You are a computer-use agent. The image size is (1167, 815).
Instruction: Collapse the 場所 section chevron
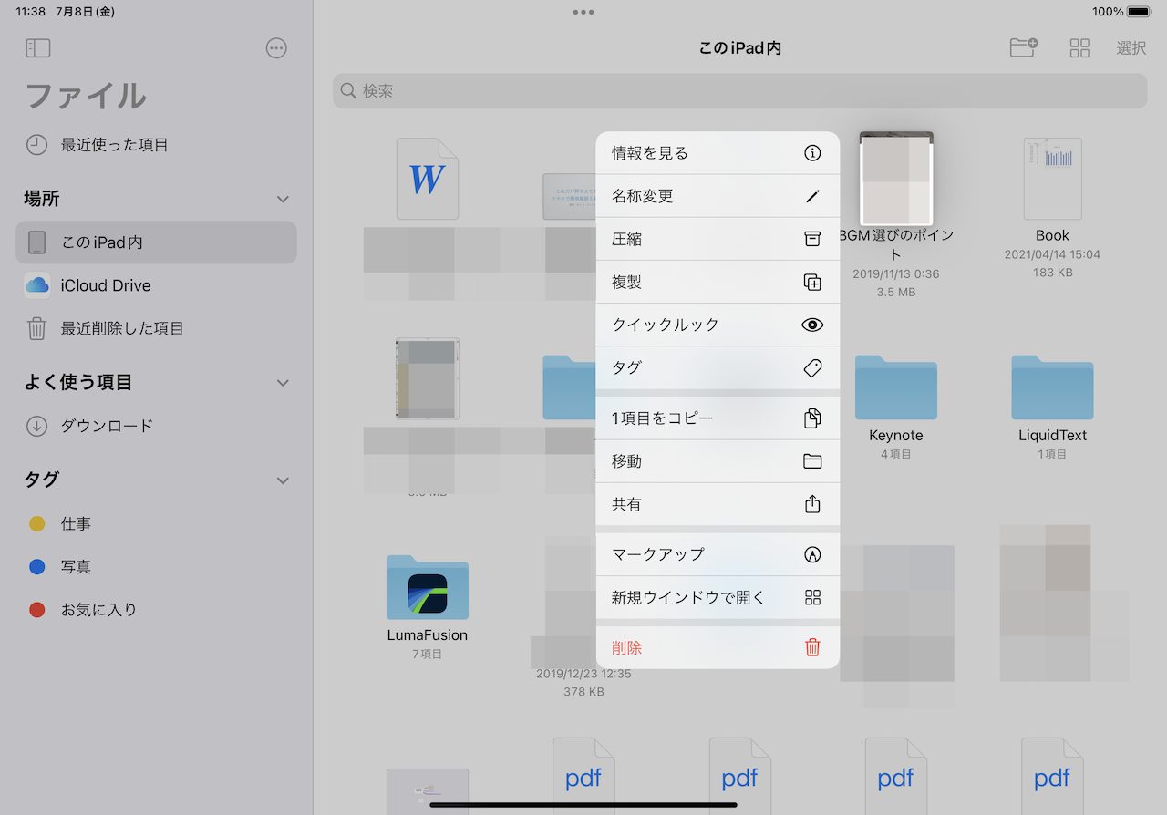pos(283,199)
